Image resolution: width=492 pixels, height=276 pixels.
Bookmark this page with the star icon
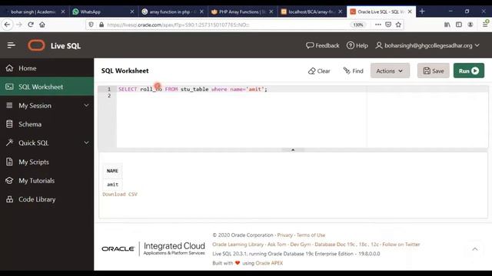point(398,25)
